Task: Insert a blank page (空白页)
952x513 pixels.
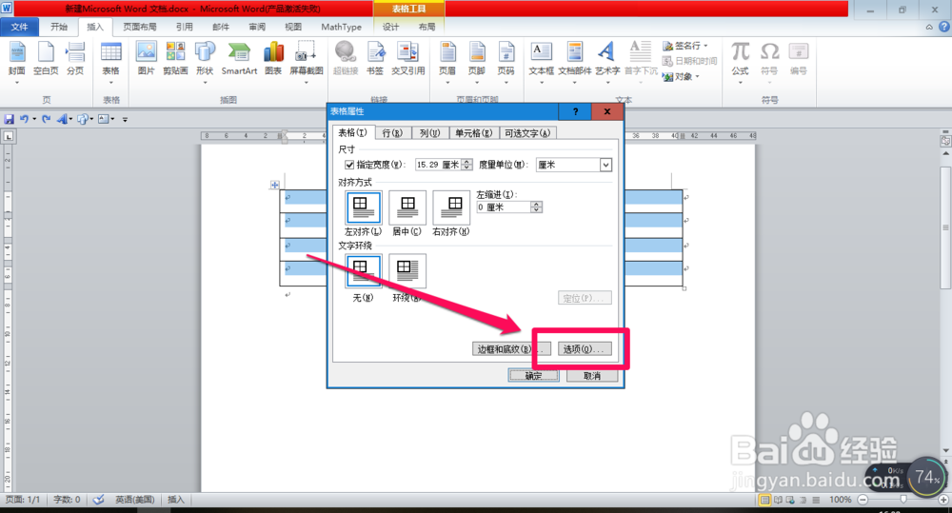Action: 46,60
